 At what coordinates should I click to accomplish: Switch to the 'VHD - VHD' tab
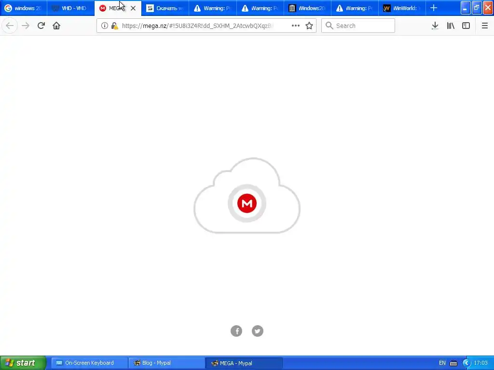[x=70, y=8]
